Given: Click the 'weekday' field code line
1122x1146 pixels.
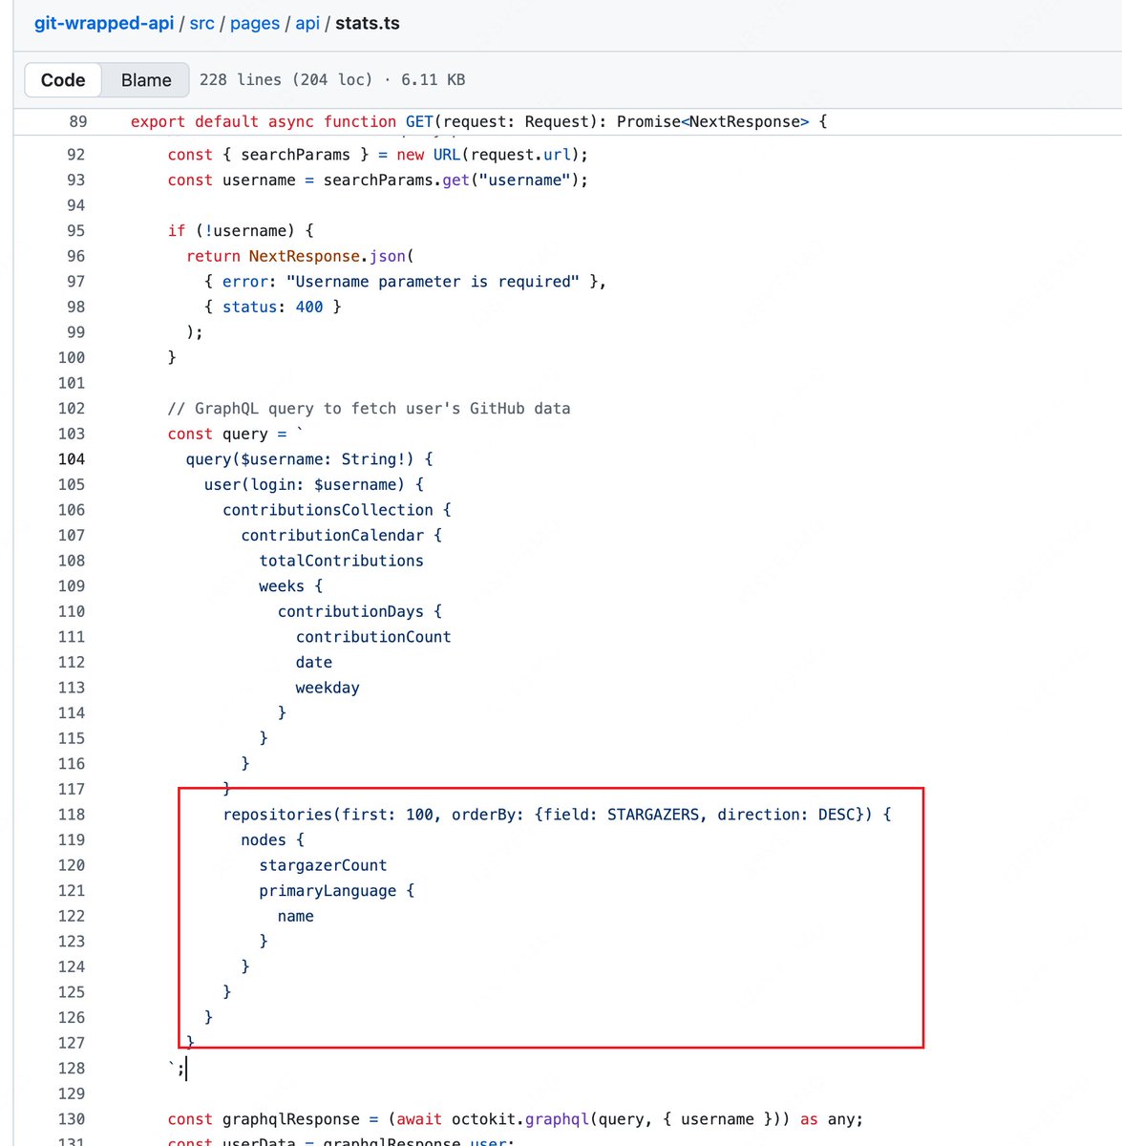Looking at the screenshot, I should [328, 687].
